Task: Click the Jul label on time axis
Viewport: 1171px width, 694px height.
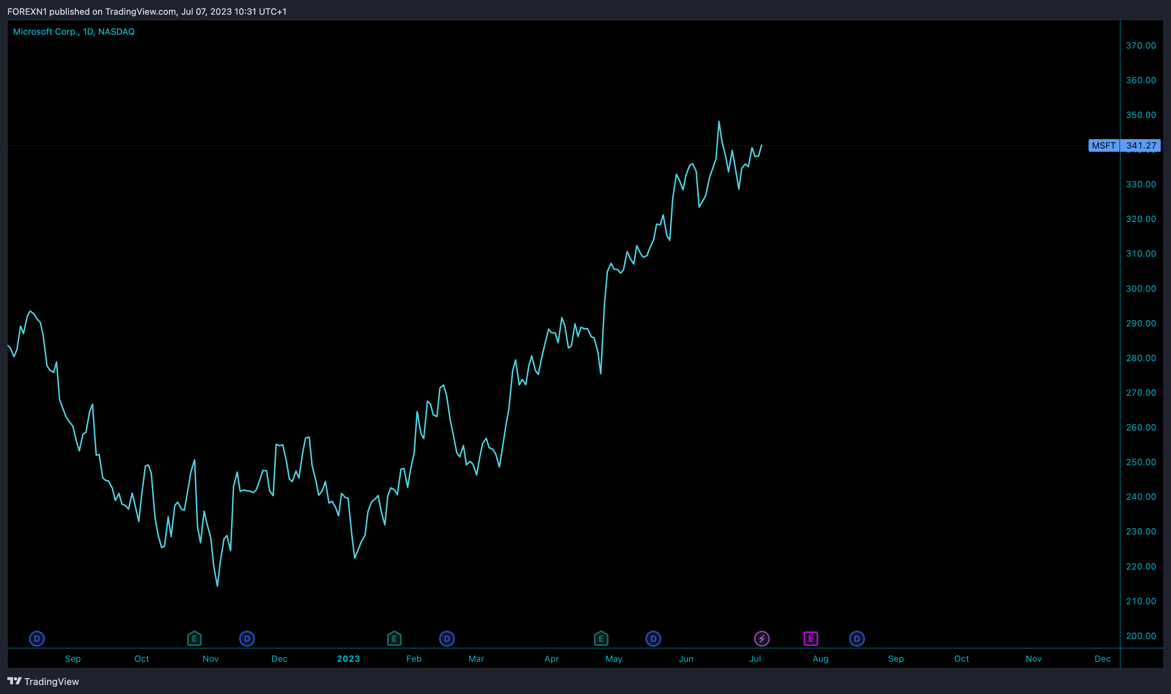Action: pyautogui.click(x=755, y=659)
